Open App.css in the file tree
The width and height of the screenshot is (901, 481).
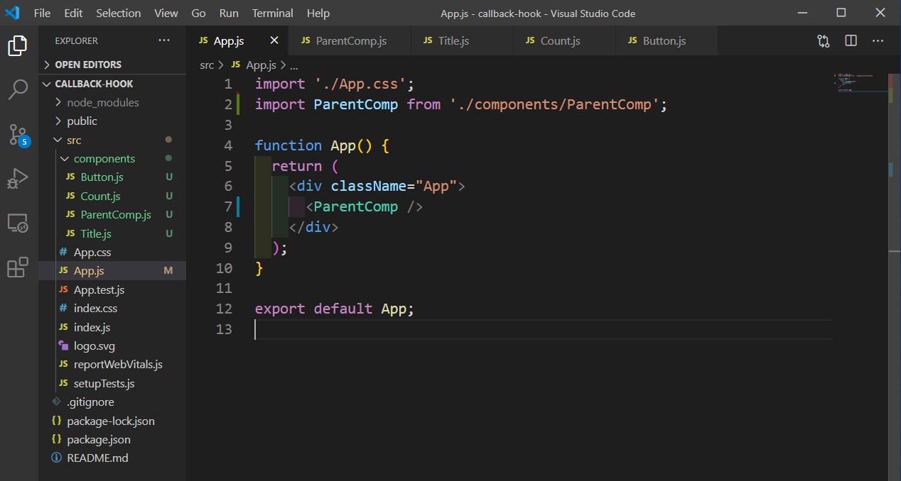[x=112, y=252]
